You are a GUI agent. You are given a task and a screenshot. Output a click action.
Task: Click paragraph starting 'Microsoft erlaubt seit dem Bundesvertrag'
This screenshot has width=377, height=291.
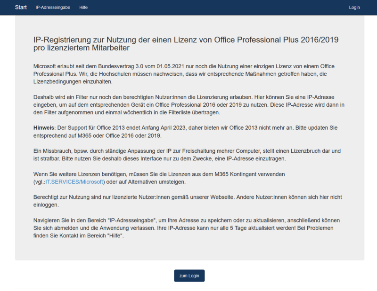[x=184, y=74]
